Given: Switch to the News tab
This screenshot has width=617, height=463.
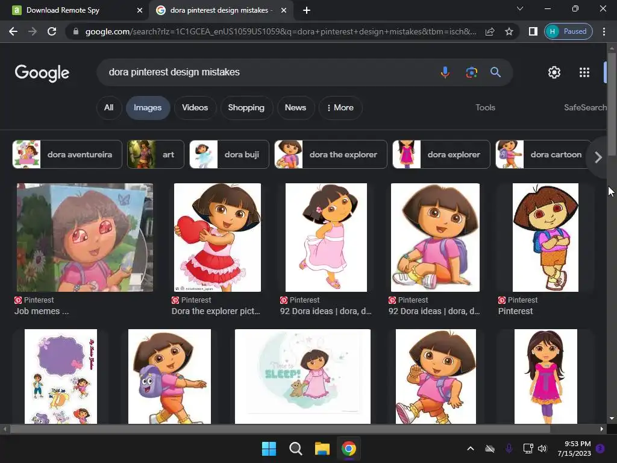Looking at the screenshot, I should [295, 107].
